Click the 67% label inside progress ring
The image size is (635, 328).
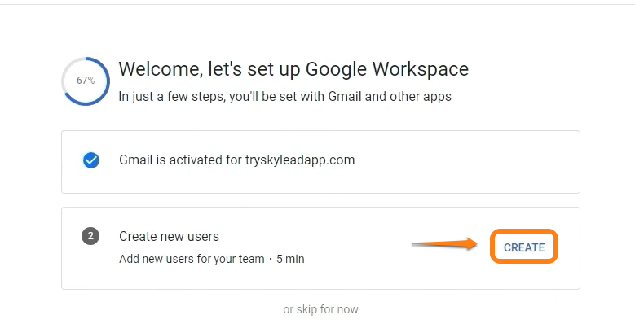click(x=86, y=81)
